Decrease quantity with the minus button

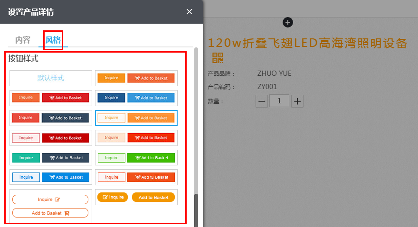tap(262, 101)
